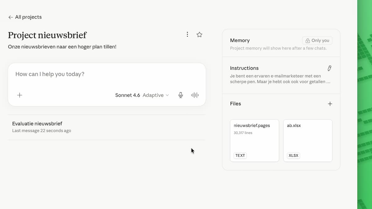This screenshot has height=209, width=372.
Task: Activate voice mode waveform icon
Action: pos(195,95)
